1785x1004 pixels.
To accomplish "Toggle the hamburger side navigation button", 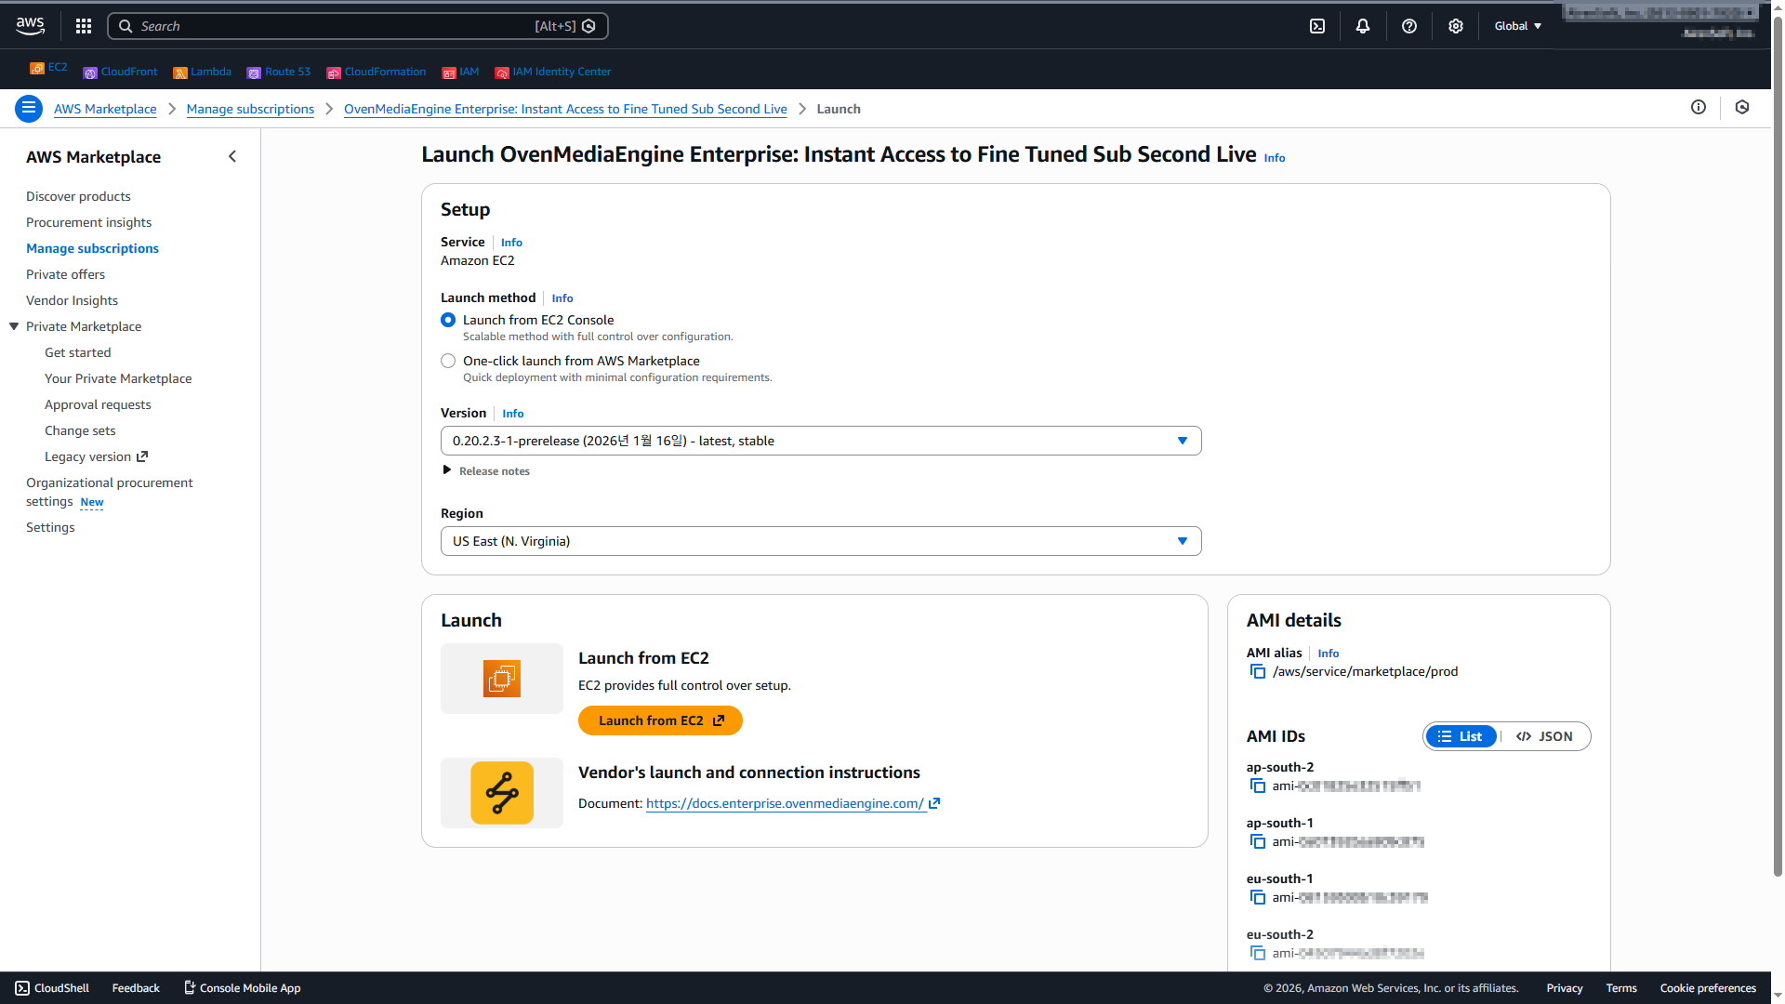I will point(29,109).
